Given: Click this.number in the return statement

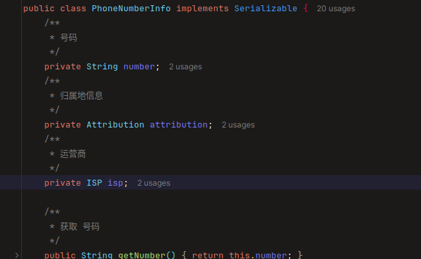Looking at the screenshot, I should pos(258,255).
